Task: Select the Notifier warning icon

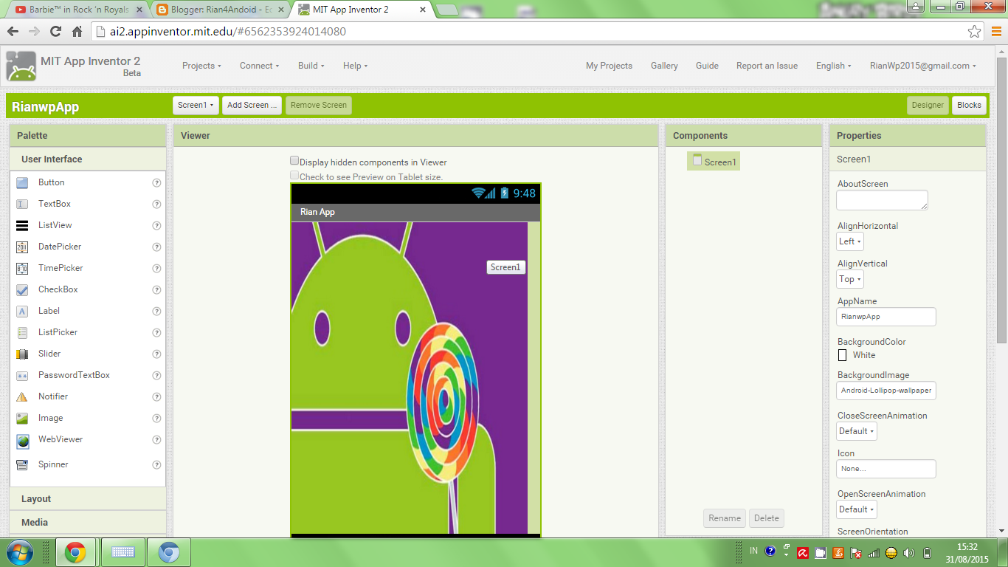Action: pos(22,396)
